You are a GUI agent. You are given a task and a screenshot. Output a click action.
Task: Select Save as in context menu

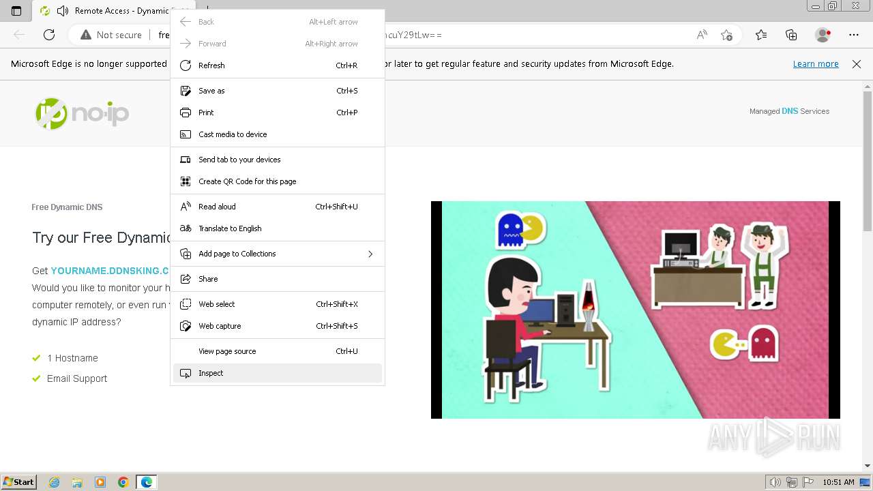click(278, 91)
